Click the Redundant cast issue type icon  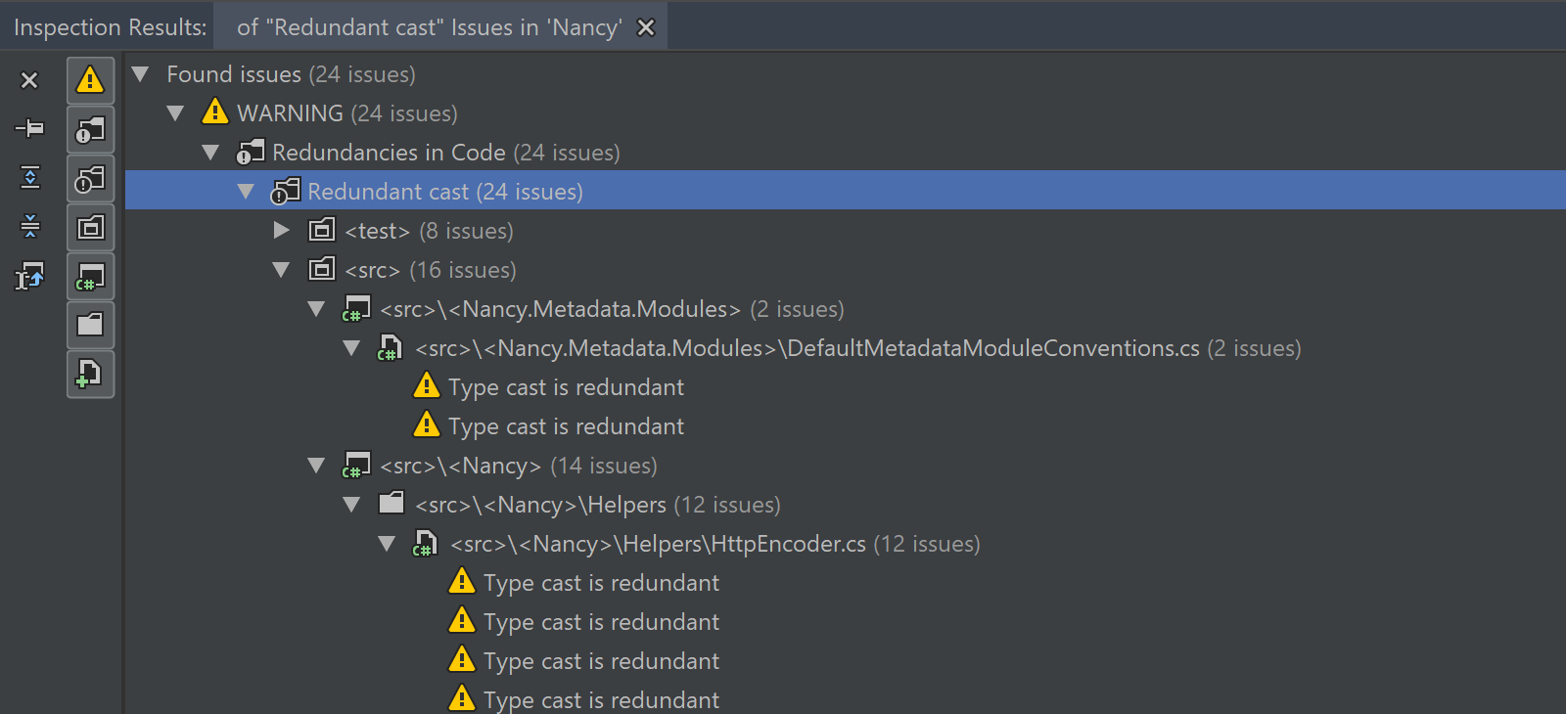285,191
